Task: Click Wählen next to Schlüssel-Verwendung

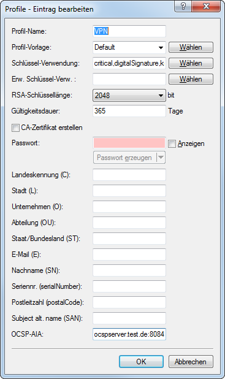Action: pos(191,63)
